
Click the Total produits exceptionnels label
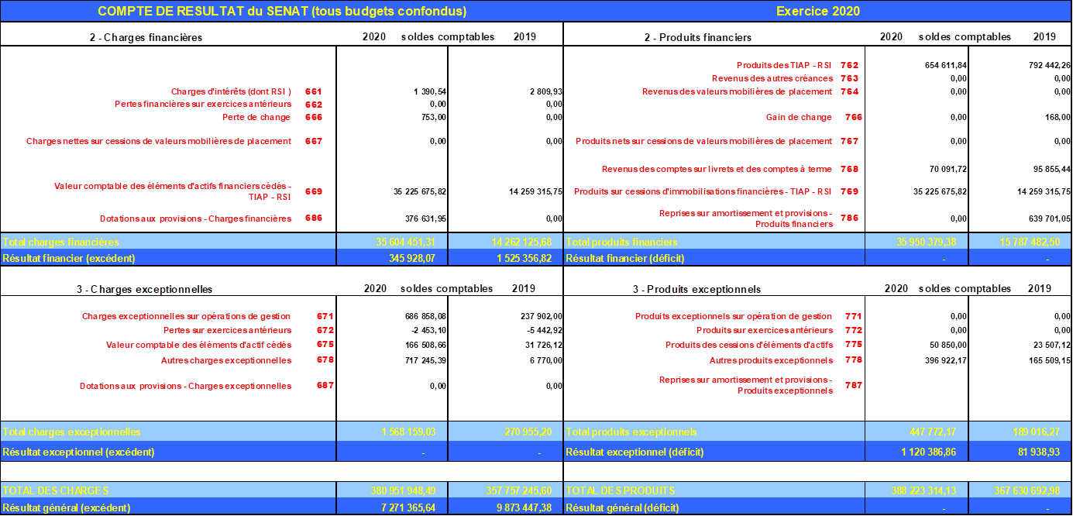[714, 432]
